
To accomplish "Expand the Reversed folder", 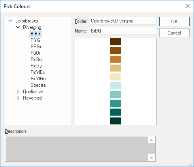I will (18, 98).
